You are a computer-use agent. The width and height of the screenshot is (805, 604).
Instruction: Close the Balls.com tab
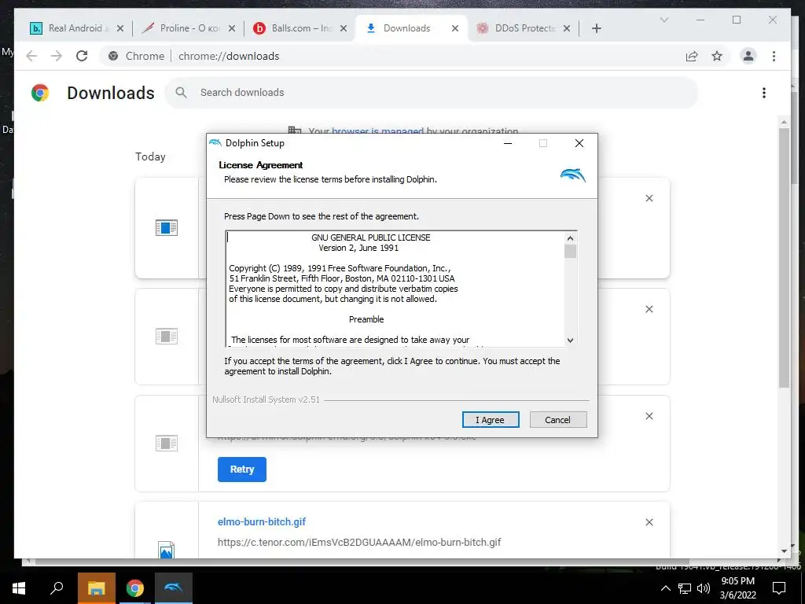click(344, 28)
